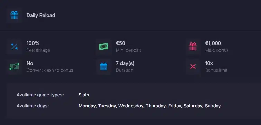Click Wednesday in the available days
The image size is (261, 125).
(131, 106)
